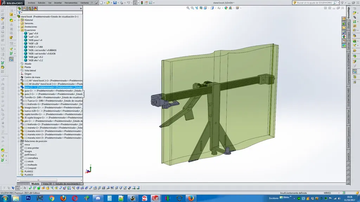Switch to the ConfigurationManager tab icon
Screen dimensions: 360x202
[30, 8]
